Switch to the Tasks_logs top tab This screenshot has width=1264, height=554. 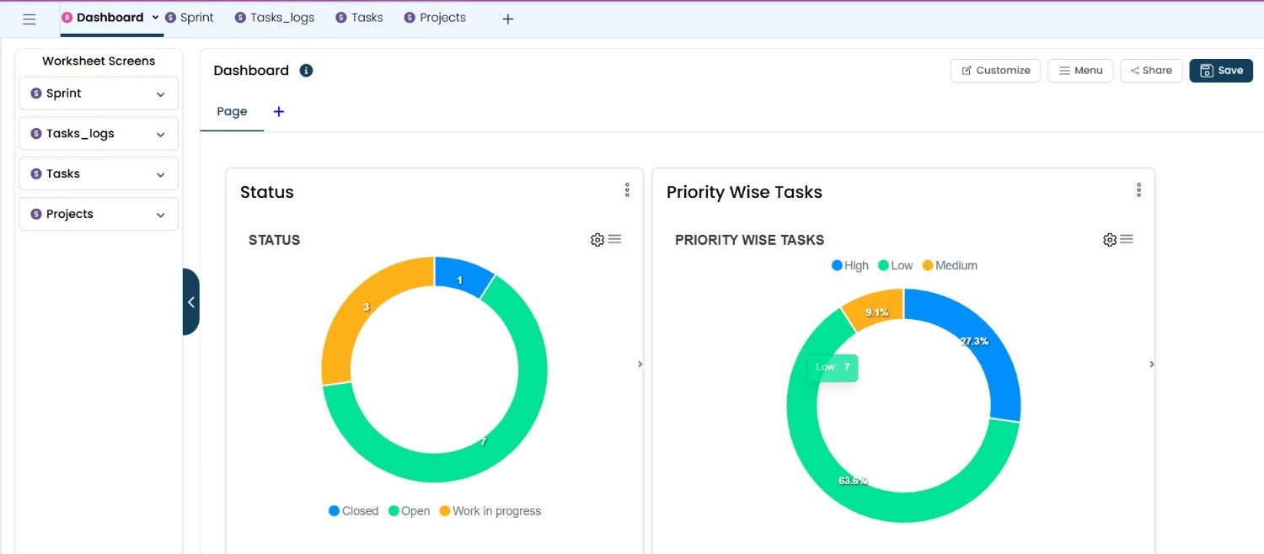(x=274, y=18)
